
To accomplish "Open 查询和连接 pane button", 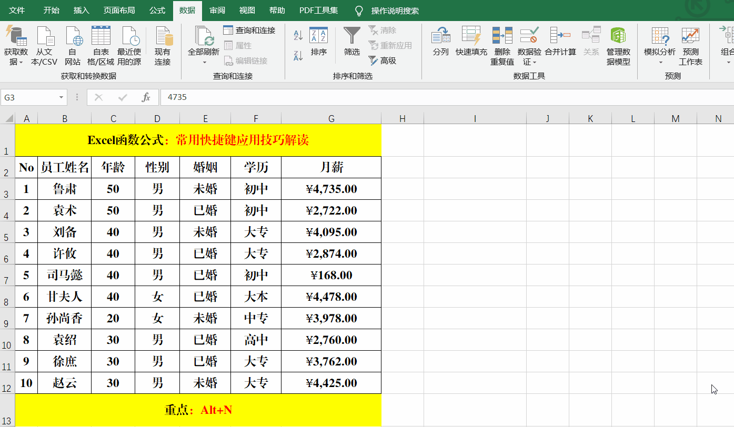I will [x=249, y=30].
